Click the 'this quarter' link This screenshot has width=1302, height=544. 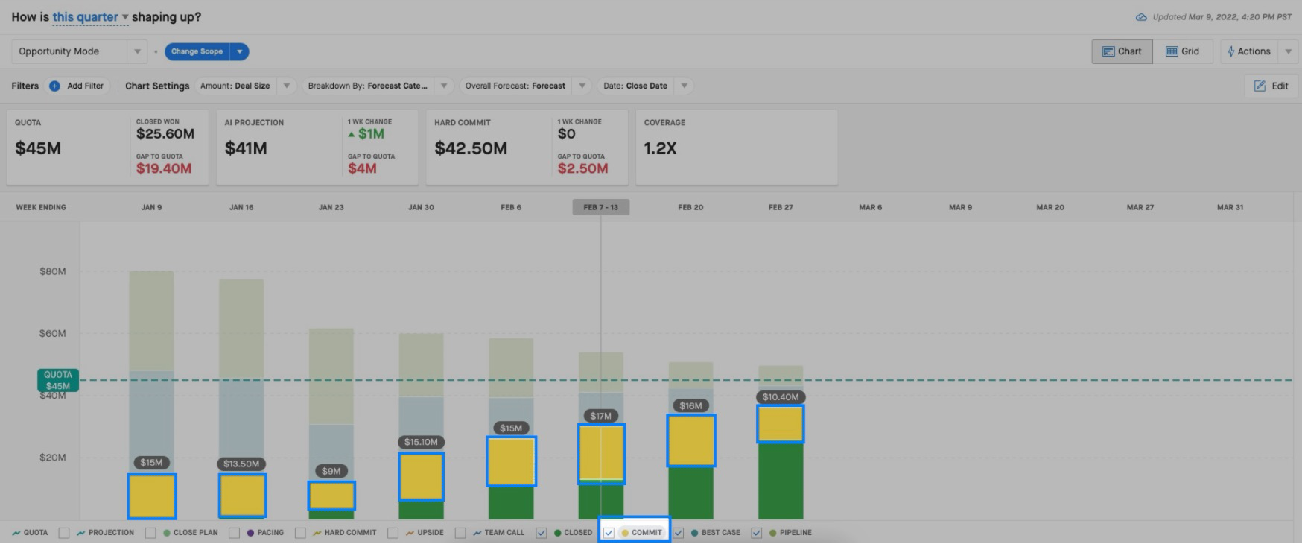[86, 16]
